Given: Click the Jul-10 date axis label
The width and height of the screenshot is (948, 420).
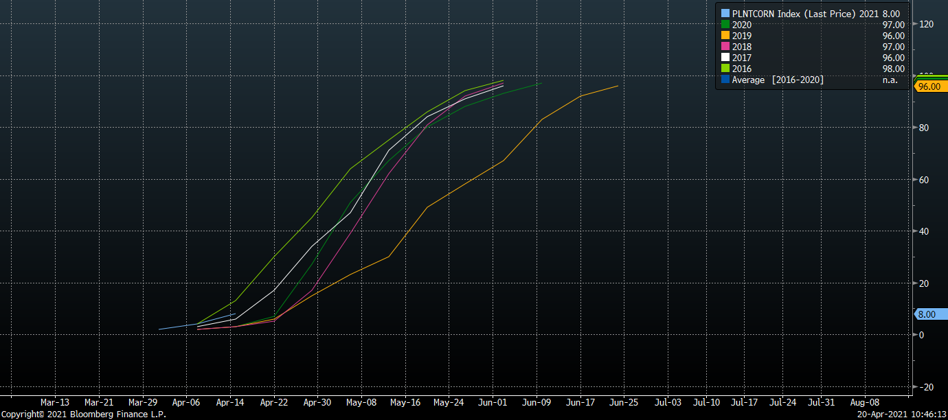Looking at the screenshot, I should point(706,402).
